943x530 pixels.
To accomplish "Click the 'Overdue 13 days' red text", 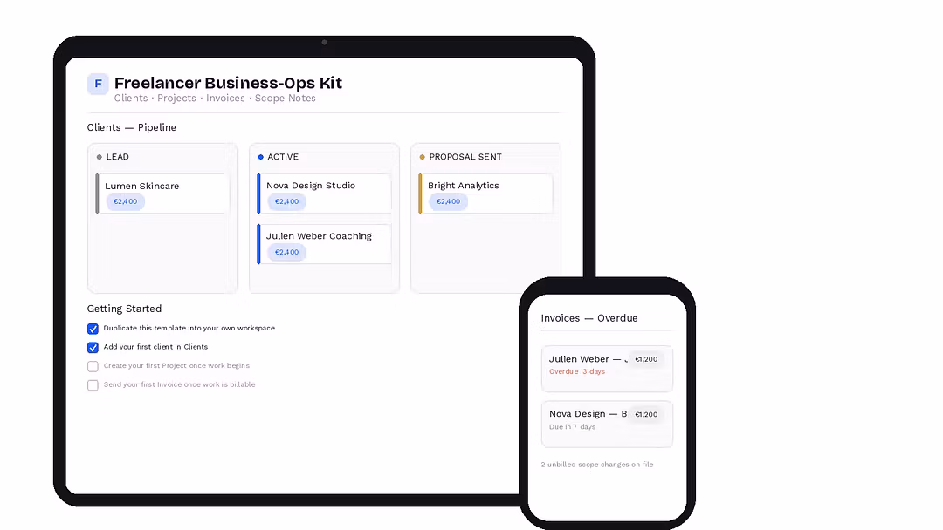I will 577,371.
